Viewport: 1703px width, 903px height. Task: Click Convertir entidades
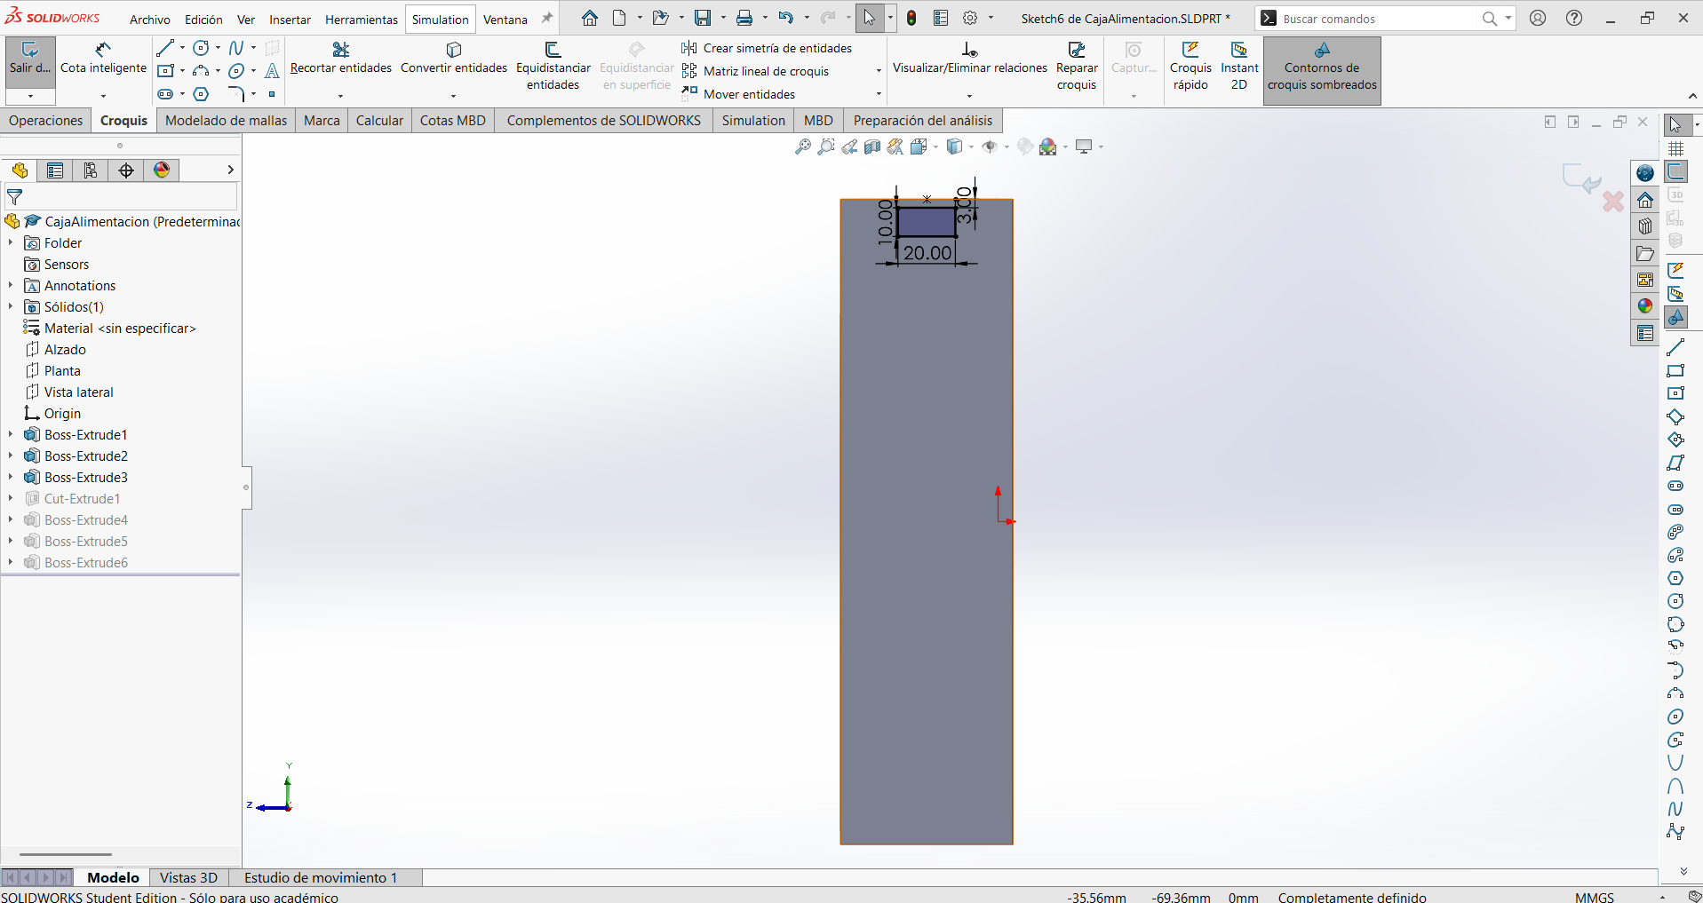[x=454, y=58]
